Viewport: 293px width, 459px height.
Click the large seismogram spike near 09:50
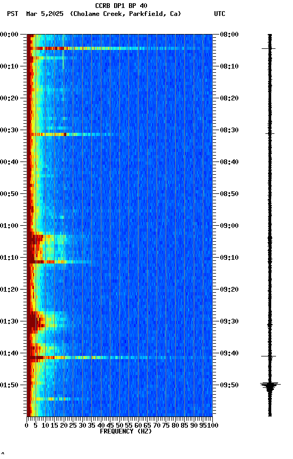[x=270, y=386]
